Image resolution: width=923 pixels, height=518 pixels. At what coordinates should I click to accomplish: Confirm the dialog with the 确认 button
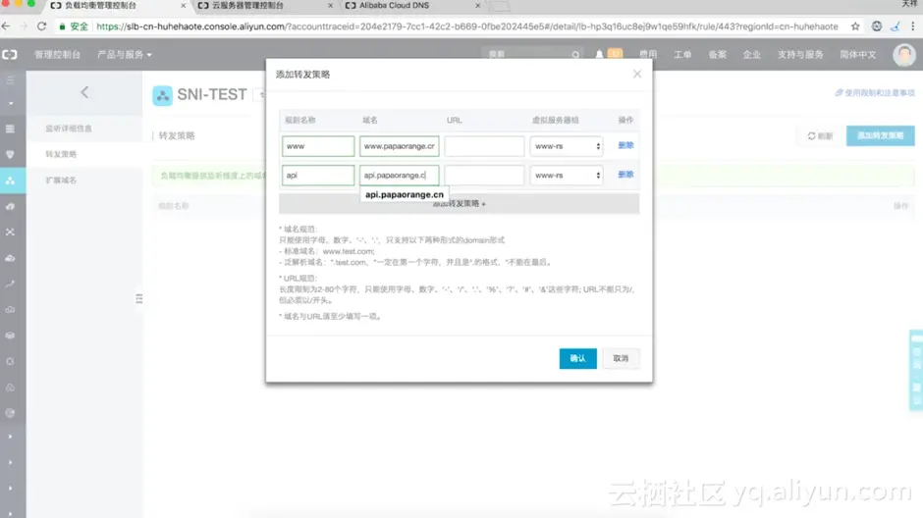tap(577, 359)
